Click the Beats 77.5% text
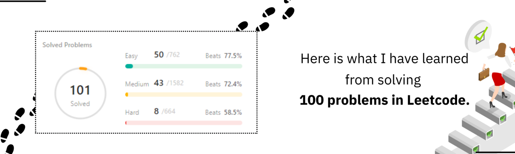The image size is (515, 154). click(223, 56)
